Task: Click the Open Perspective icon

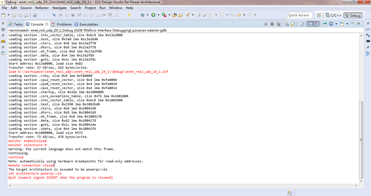Action: 319,15
